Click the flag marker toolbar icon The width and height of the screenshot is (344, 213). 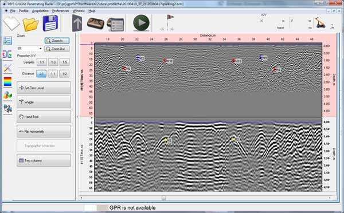(168, 22)
